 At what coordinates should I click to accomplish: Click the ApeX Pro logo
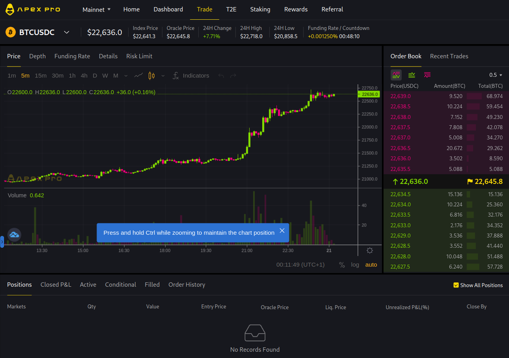click(x=33, y=9)
